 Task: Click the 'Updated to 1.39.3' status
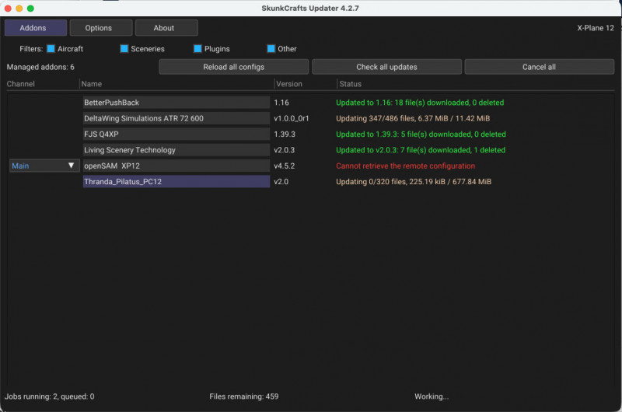(421, 134)
